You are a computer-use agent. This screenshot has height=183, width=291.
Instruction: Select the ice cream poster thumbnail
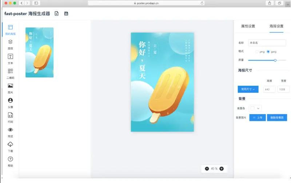tap(39, 52)
